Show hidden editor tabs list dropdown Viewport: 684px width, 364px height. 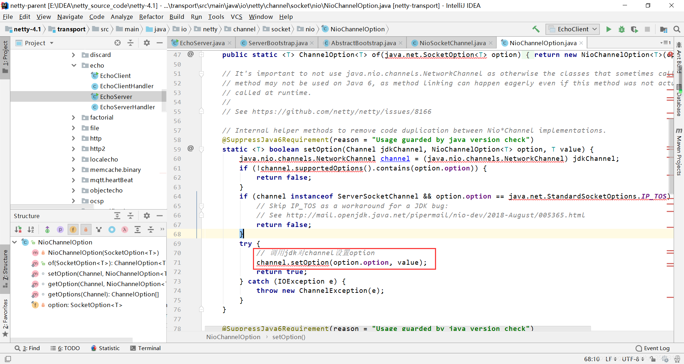pos(665,43)
